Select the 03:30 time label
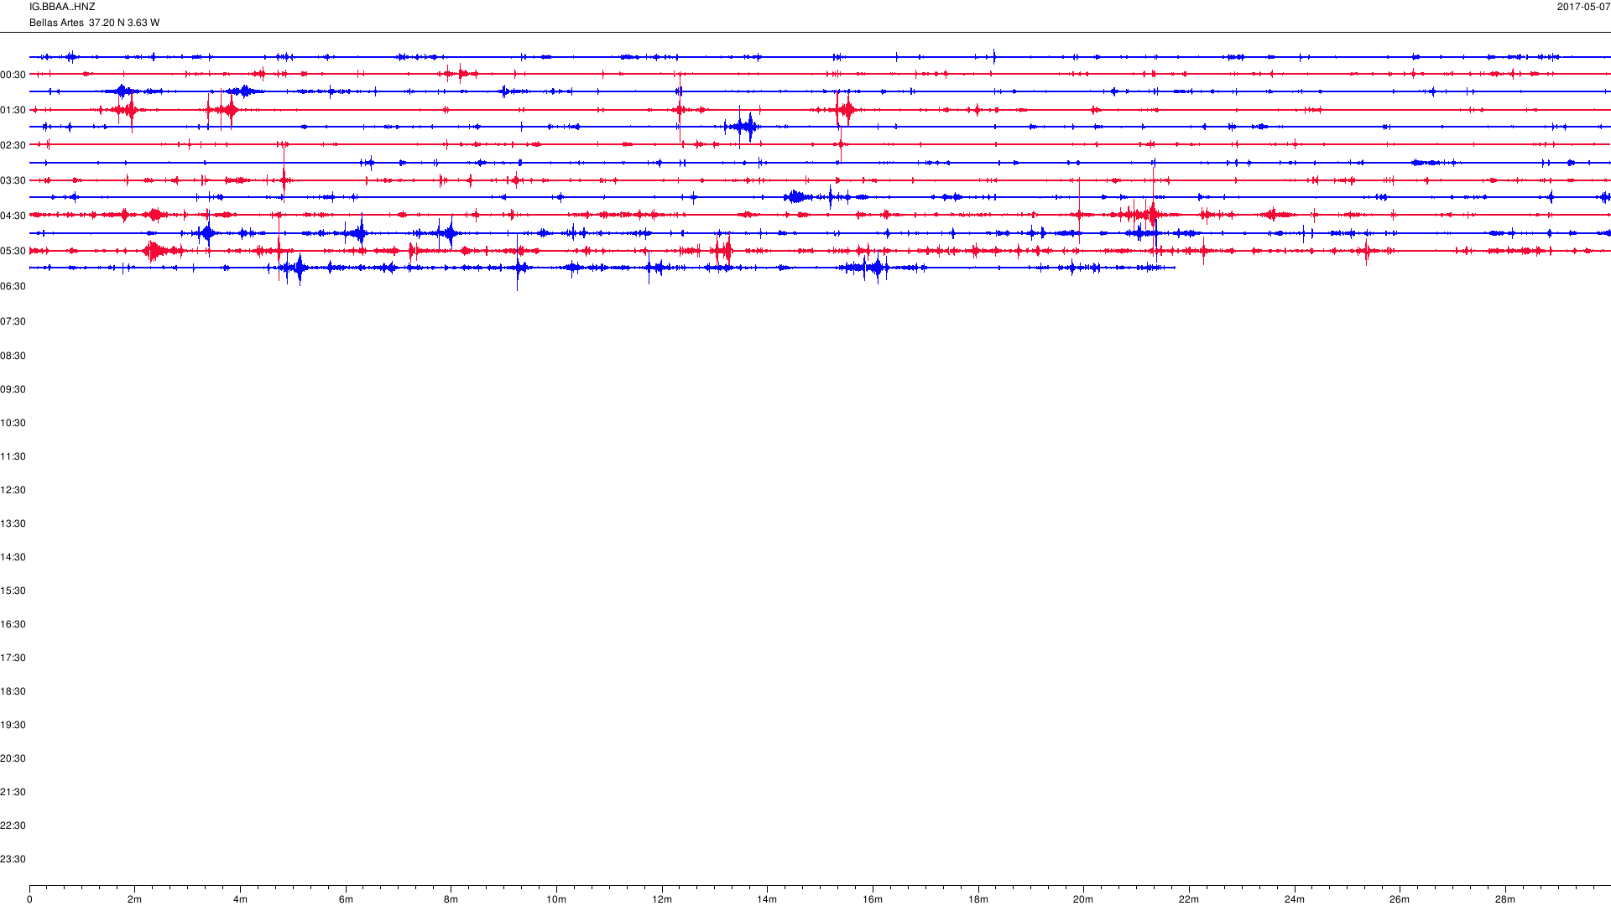The height and width of the screenshot is (906, 1611). click(x=13, y=180)
